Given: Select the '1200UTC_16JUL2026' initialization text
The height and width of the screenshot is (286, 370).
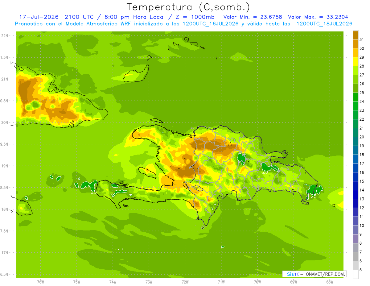Looking at the screenshot, I should [x=211, y=24].
